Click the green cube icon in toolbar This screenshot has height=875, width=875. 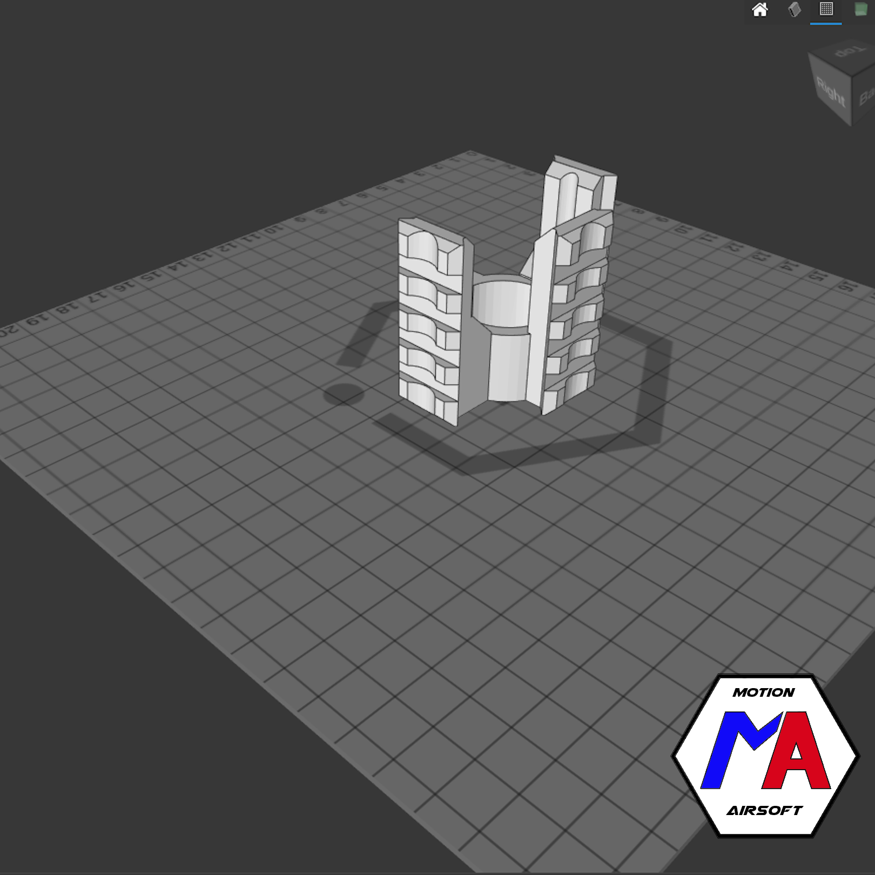click(860, 10)
